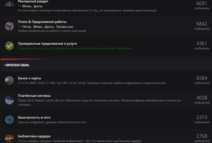
Task: Select the Прозвонщик subforum link
Action: [x=64, y=27]
